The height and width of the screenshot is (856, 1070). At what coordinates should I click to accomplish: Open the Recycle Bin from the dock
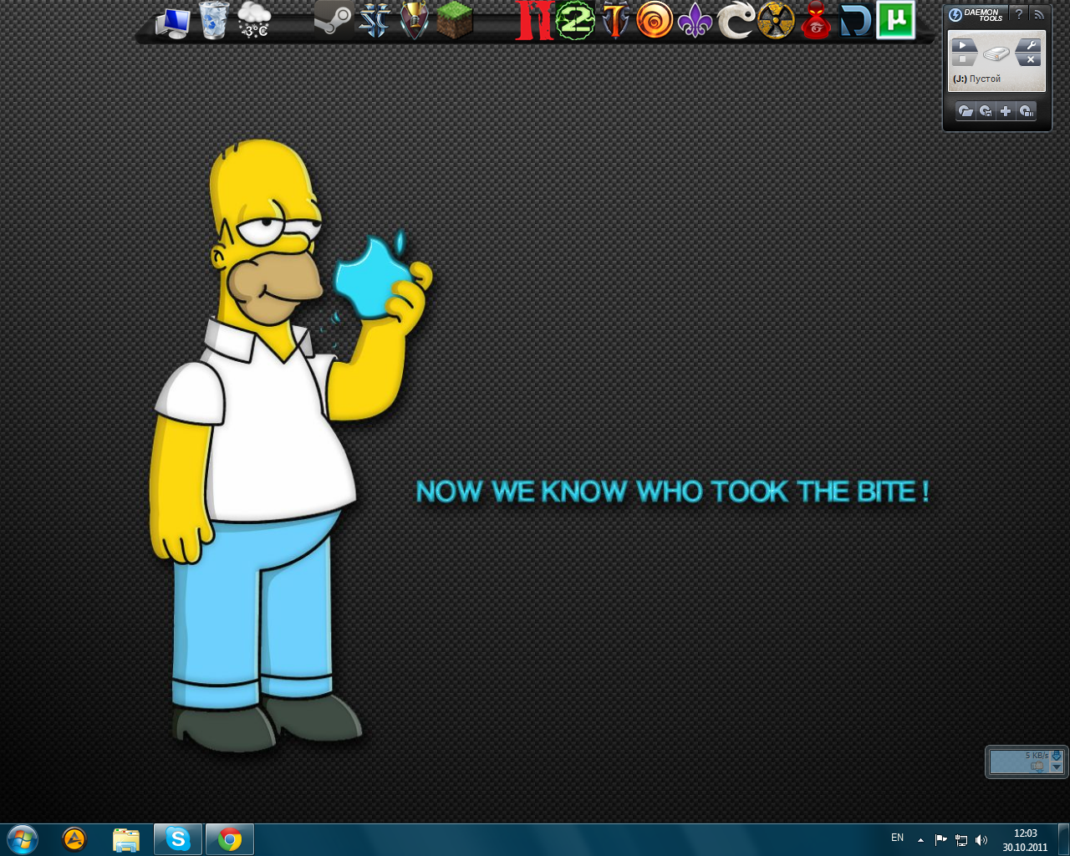(x=214, y=21)
